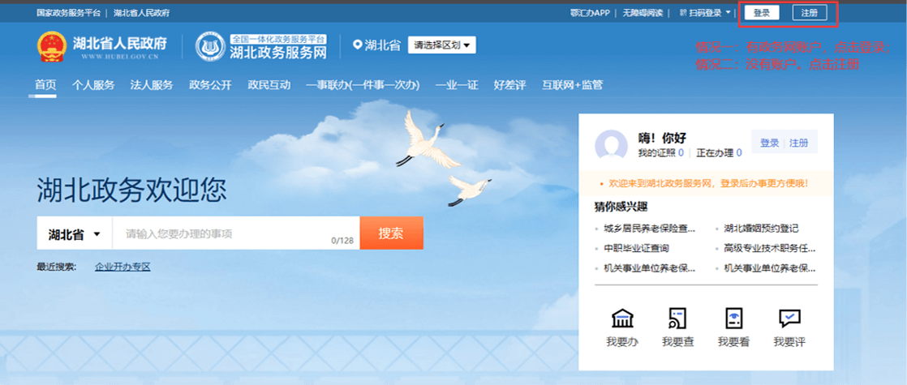Click the Hubei government national emblem logo
This screenshot has height=385, width=907.
(x=52, y=46)
